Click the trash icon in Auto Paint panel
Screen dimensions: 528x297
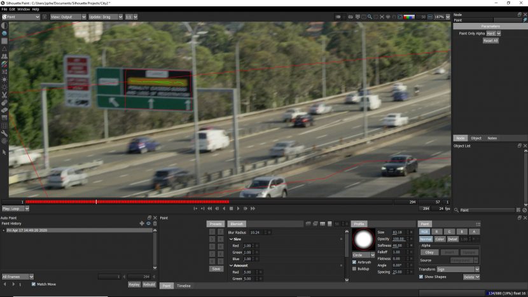(155, 223)
